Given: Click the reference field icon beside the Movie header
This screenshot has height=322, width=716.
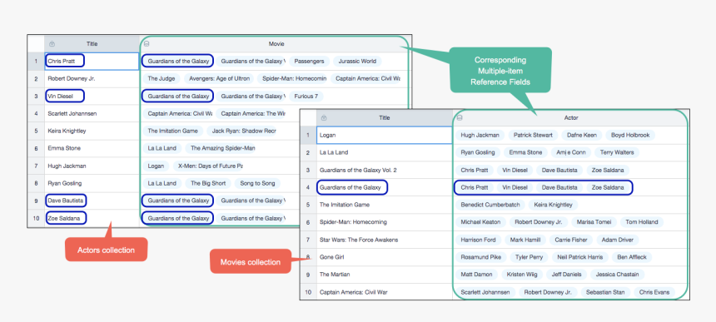Looking at the screenshot, I should tap(147, 44).
